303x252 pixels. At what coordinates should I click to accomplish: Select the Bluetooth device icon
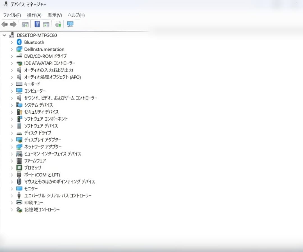tap(19, 42)
